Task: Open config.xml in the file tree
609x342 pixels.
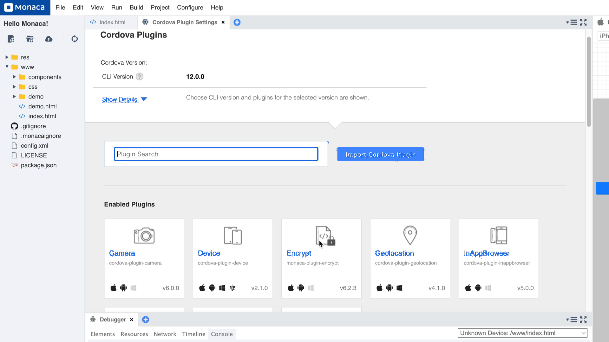Action: (x=35, y=145)
